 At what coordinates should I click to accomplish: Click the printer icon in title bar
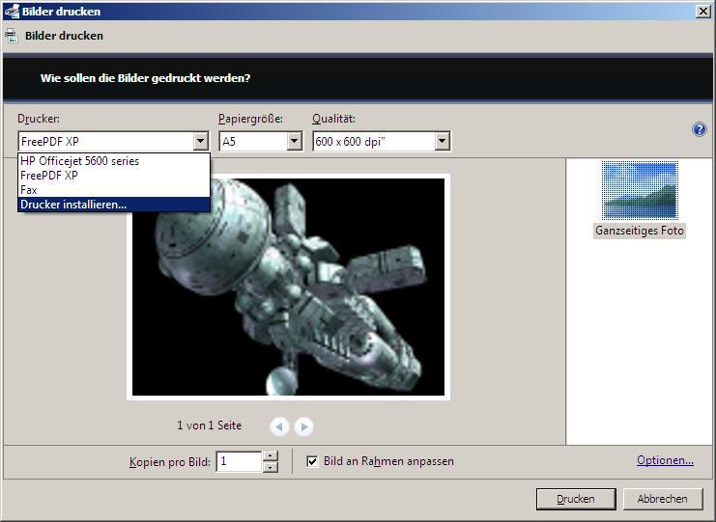11,12
